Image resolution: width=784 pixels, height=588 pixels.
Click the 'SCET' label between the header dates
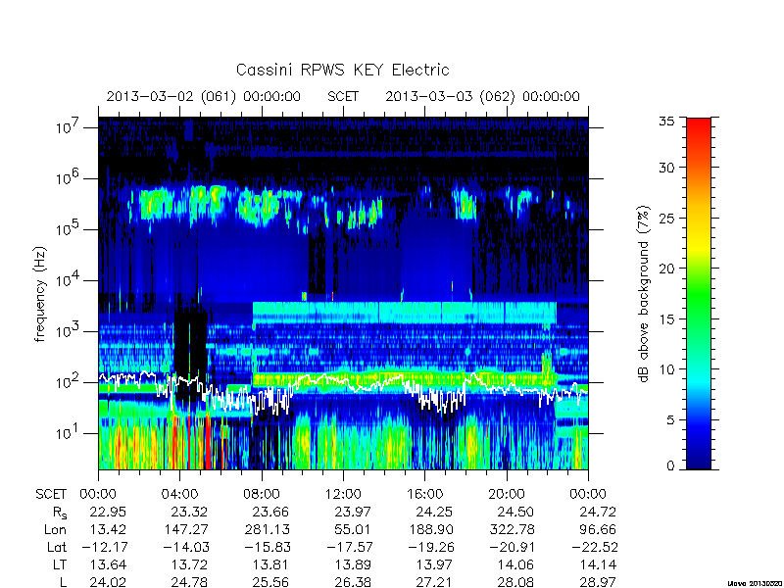click(x=343, y=96)
